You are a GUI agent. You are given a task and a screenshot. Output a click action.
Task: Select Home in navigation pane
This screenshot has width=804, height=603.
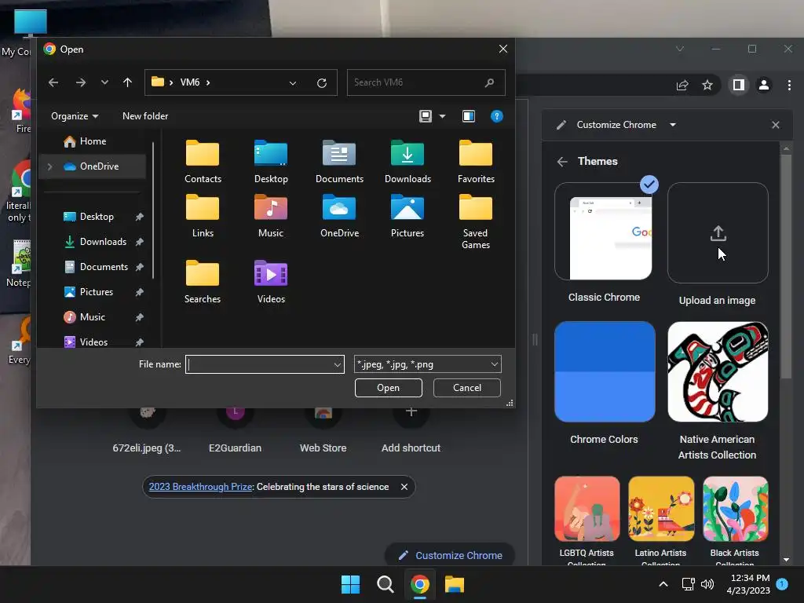[93, 141]
